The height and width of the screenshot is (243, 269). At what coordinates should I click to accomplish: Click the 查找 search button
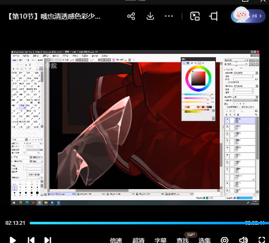pos(182,240)
